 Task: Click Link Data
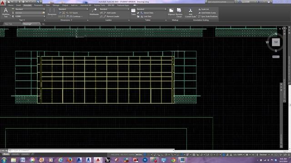tap(146, 16)
